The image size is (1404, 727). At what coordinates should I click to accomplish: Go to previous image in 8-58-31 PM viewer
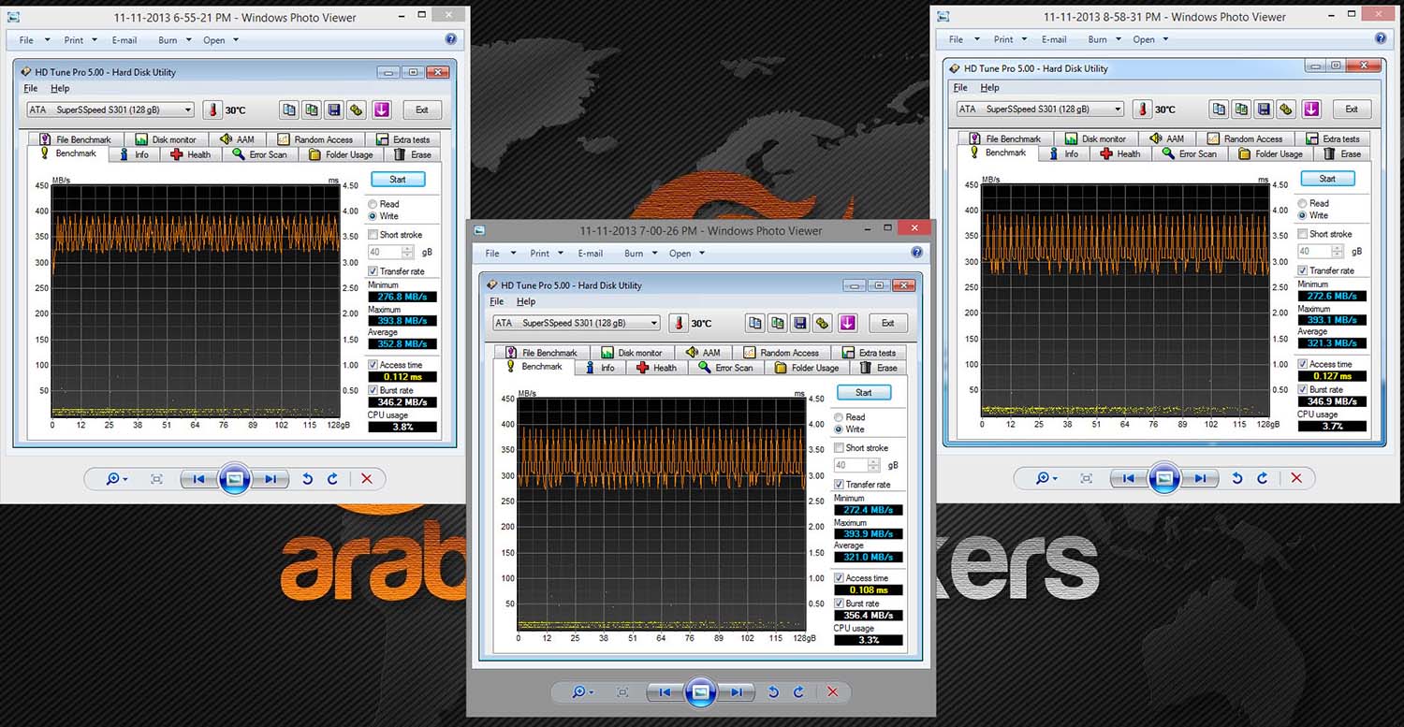(x=1128, y=478)
